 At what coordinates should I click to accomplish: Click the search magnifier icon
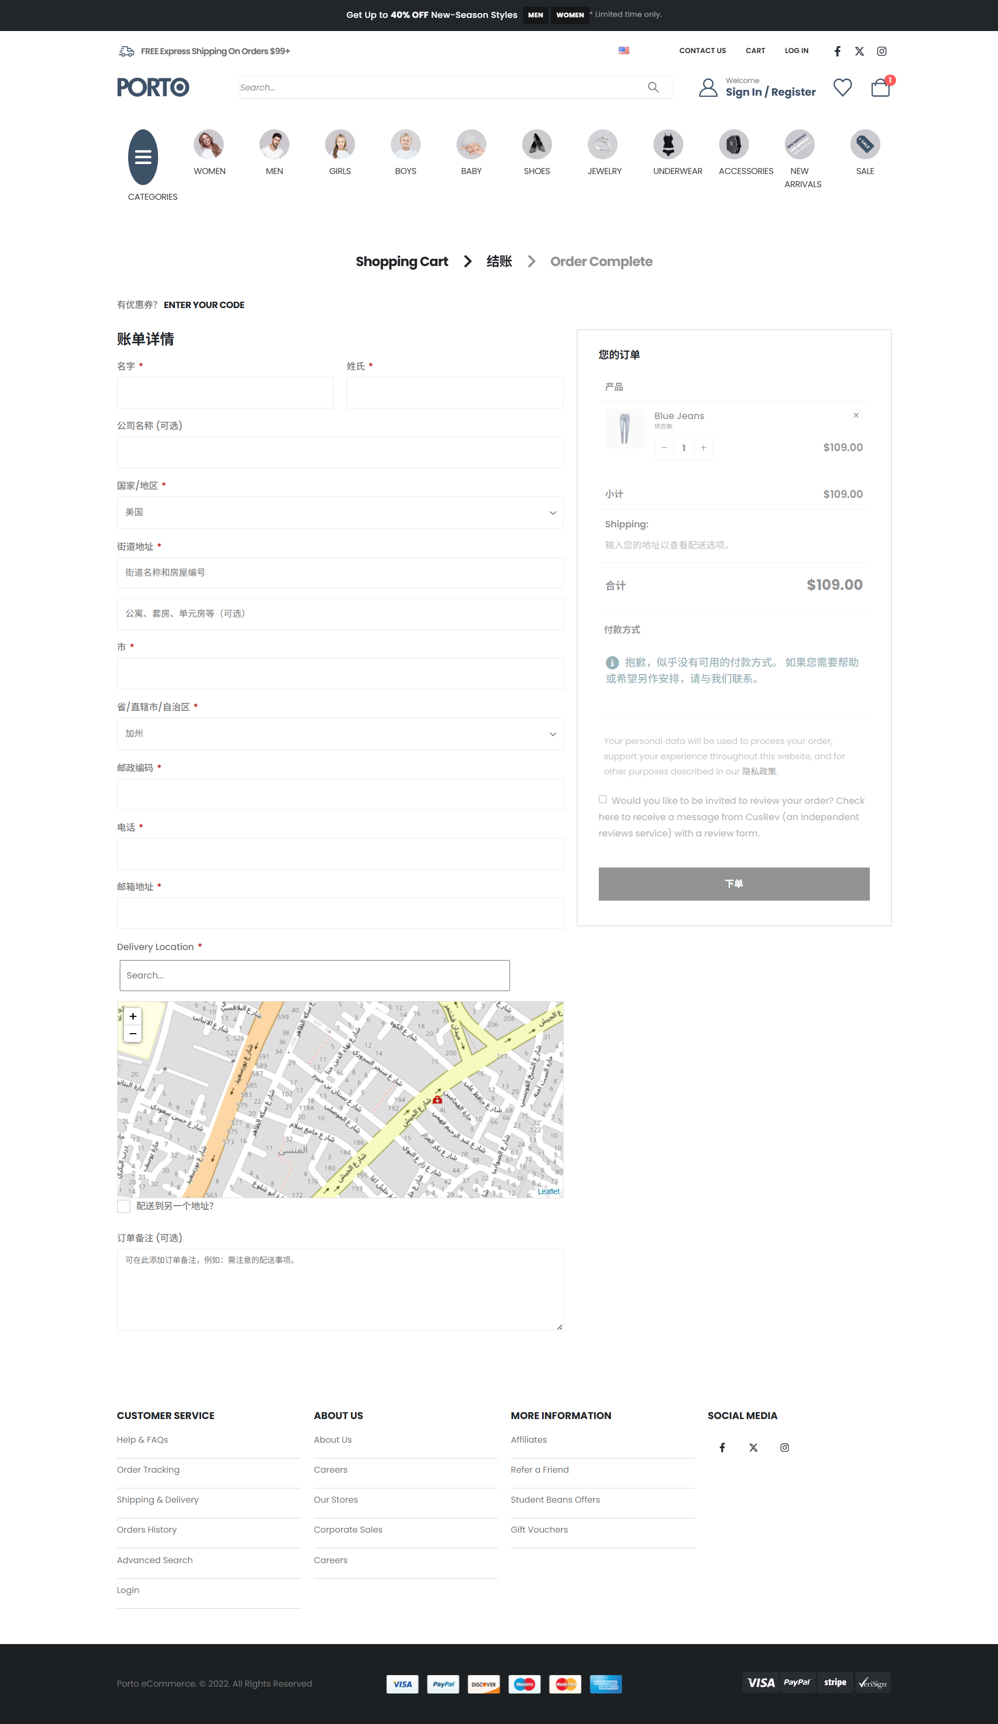pyautogui.click(x=653, y=88)
